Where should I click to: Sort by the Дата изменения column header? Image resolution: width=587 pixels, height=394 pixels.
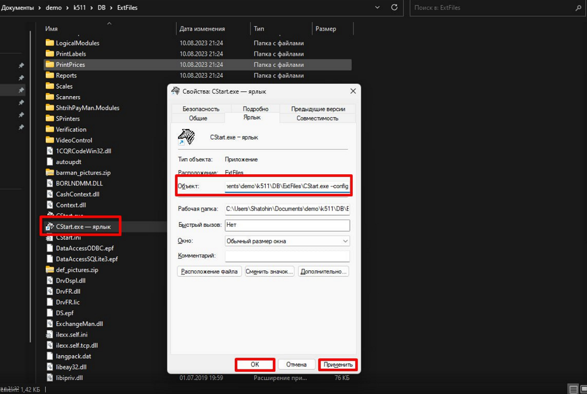pos(202,29)
